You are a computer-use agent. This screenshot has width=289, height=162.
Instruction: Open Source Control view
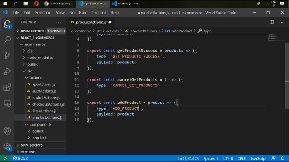(7, 55)
